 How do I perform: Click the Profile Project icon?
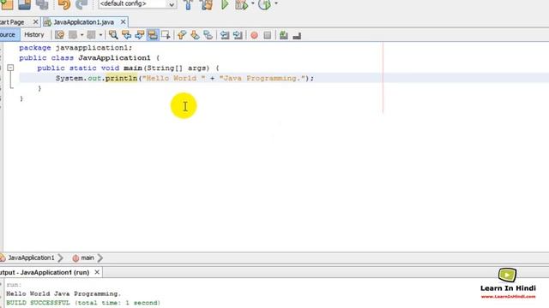(x=265, y=4)
